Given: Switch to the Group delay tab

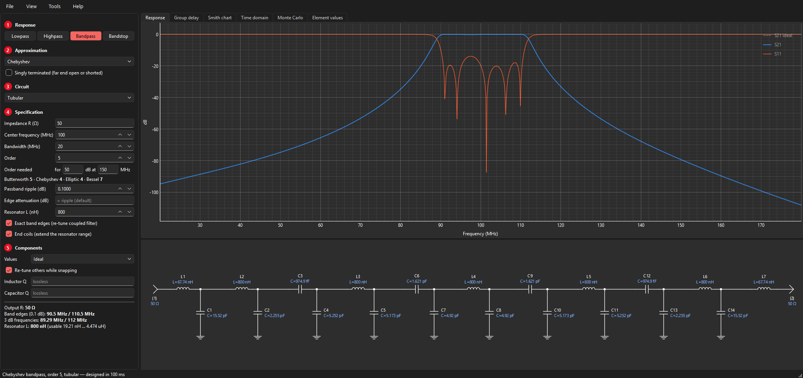Looking at the screenshot, I should (186, 17).
